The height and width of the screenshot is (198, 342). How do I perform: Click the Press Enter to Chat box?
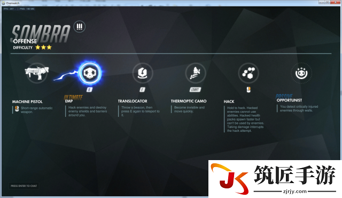(x=24, y=186)
